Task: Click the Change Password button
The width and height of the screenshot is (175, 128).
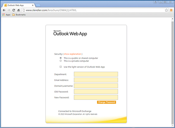Action: point(106,102)
